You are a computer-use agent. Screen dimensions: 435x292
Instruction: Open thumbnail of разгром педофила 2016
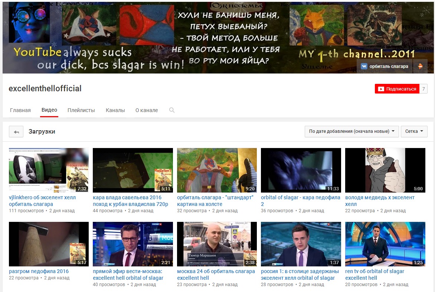pos(49,244)
